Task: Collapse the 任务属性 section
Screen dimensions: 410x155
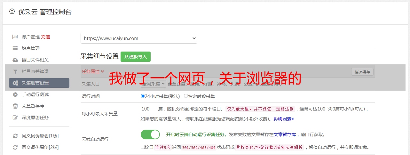Action: (x=93, y=71)
